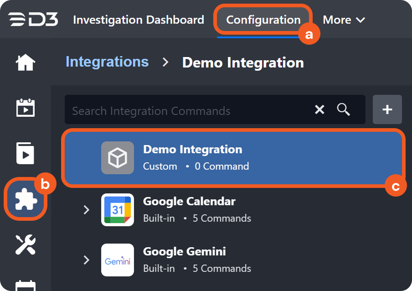Expand the Google Gemini integration

pos(87,260)
